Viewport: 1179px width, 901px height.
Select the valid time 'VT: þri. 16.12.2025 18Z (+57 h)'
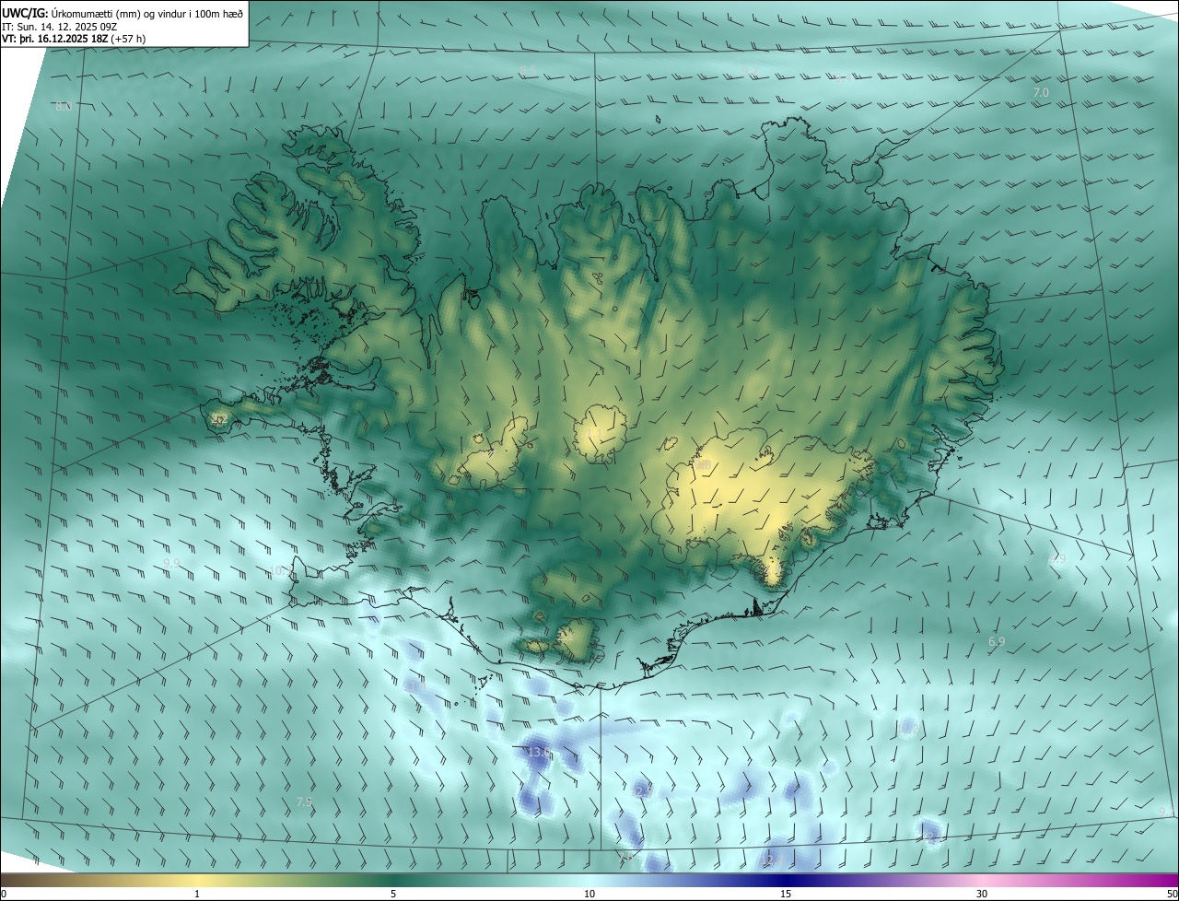pos(74,39)
